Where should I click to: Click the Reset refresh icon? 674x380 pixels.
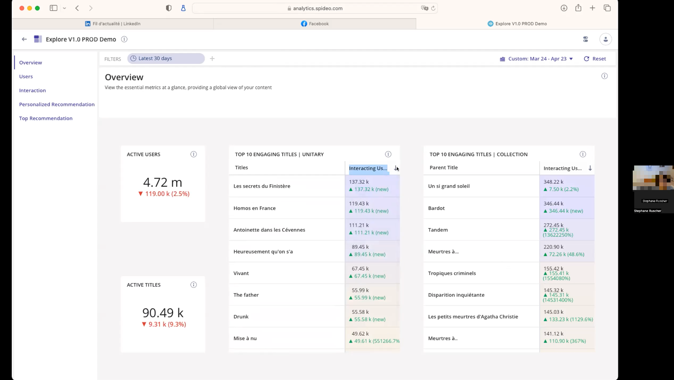pos(587,59)
